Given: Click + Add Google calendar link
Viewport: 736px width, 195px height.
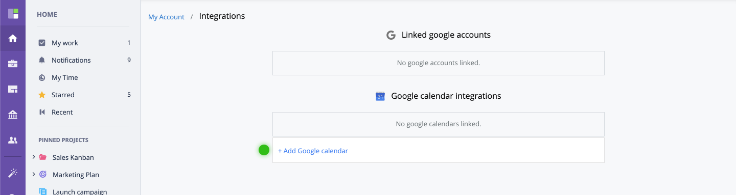Looking at the screenshot, I should coord(313,151).
